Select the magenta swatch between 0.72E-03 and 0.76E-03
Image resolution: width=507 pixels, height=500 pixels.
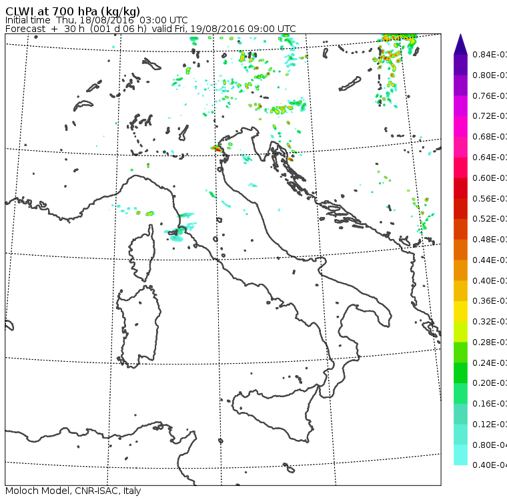point(460,106)
